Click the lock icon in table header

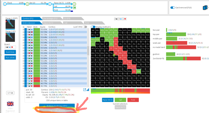tap(24, 27)
